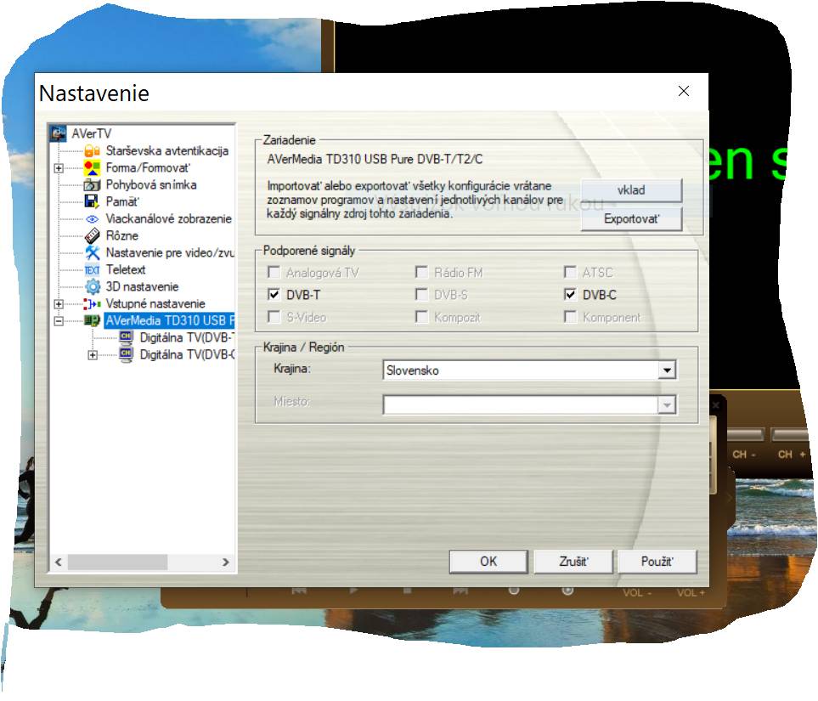This screenshot has height=701, width=818.
Task: Uncheck the DVB-C signal checkbox
Action: coord(570,295)
